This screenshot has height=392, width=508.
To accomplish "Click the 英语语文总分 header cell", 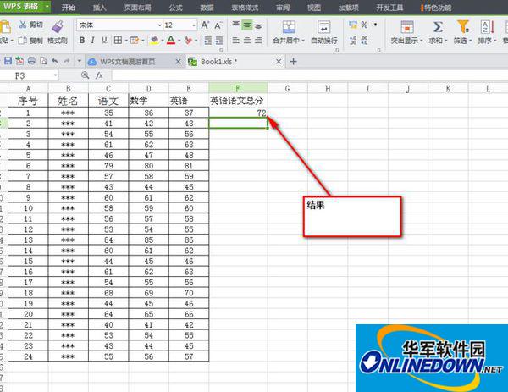I will 238,101.
